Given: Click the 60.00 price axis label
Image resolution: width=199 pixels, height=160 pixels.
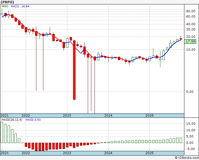Looking at the screenshot, I should (x=191, y=16).
